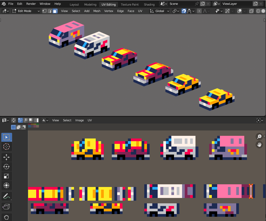Open the UV editor display options dropdown
This screenshot has height=221, width=266.
pyautogui.click(x=260, y=120)
